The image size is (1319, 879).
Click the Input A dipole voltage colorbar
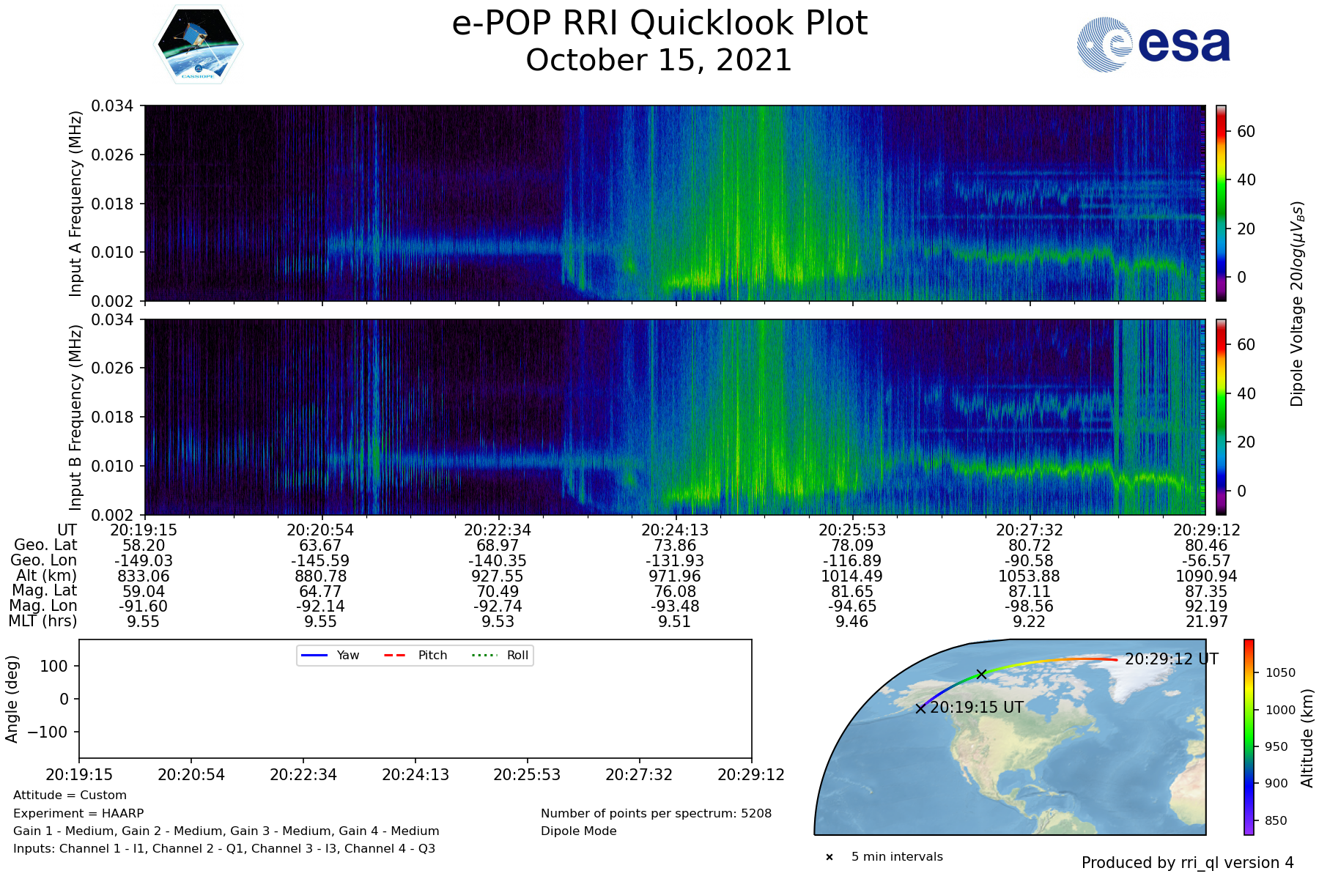click(x=1221, y=203)
